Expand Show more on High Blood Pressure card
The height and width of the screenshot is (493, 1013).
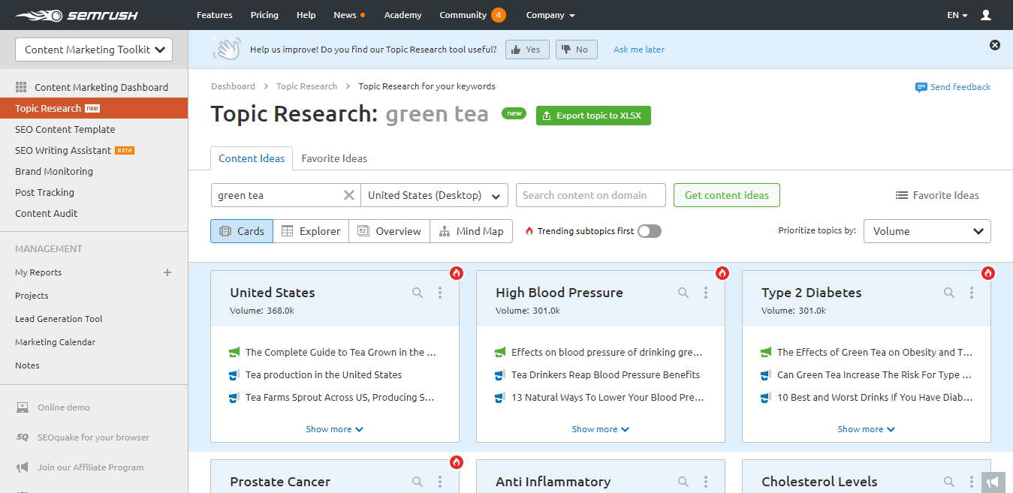tap(601, 429)
